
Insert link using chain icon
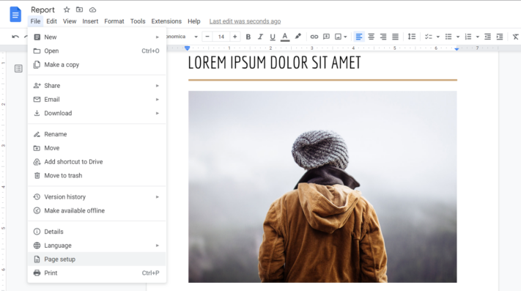pyautogui.click(x=314, y=37)
